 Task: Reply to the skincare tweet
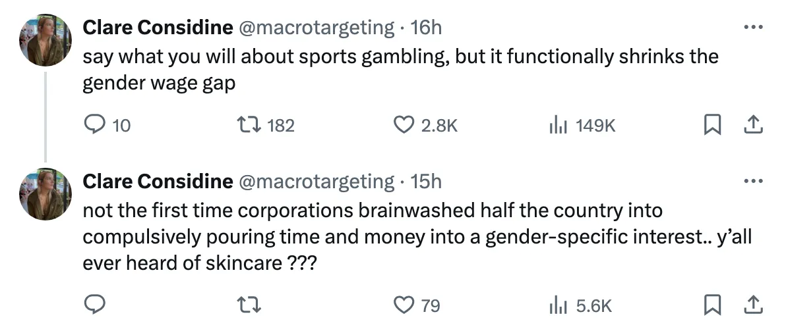96,305
